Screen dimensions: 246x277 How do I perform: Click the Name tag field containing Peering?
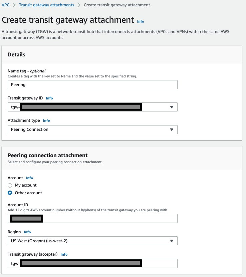point(92,84)
